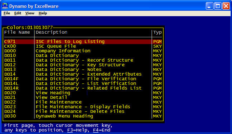The height and width of the screenshot is (134, 232).
Task: Minimize the Dynamo window
Action: (209, 6)
